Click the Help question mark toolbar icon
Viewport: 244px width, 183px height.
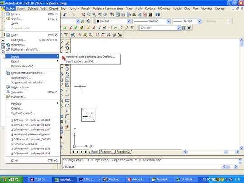point(158,14)
